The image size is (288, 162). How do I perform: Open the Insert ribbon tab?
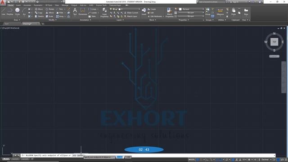[x=18, y=5]
